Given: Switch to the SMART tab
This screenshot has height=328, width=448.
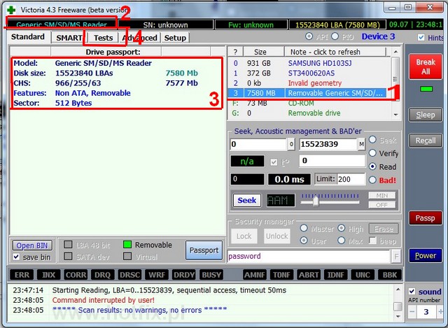Looking at the screenshot, I should pos(70,38).
